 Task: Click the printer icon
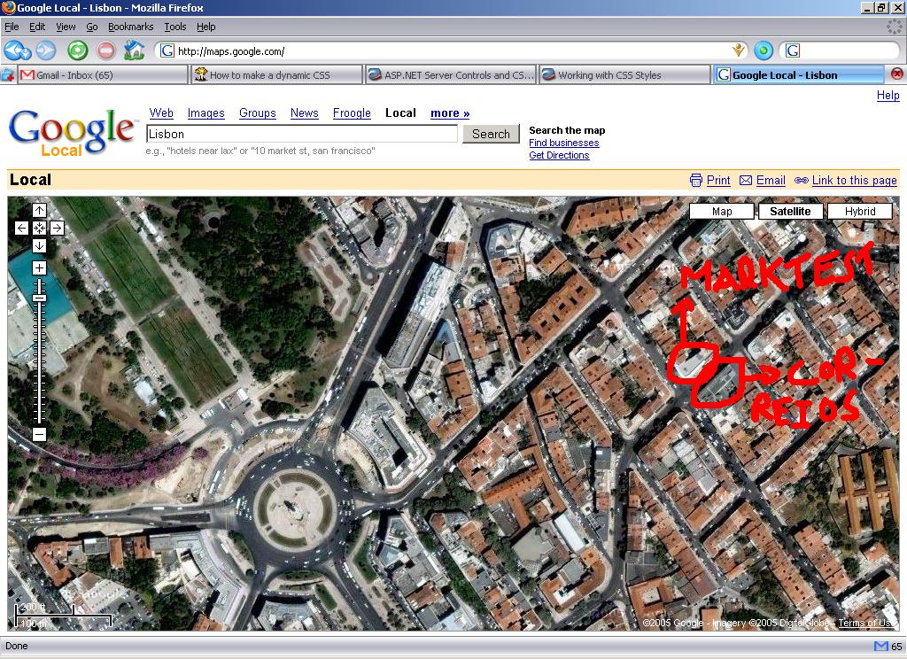[x=696, y=181]
